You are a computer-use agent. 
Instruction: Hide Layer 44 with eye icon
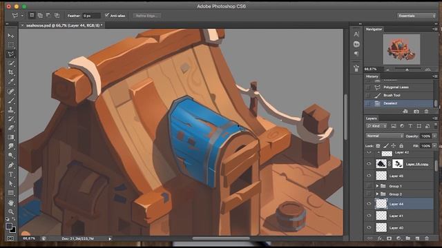coord(369,204)
